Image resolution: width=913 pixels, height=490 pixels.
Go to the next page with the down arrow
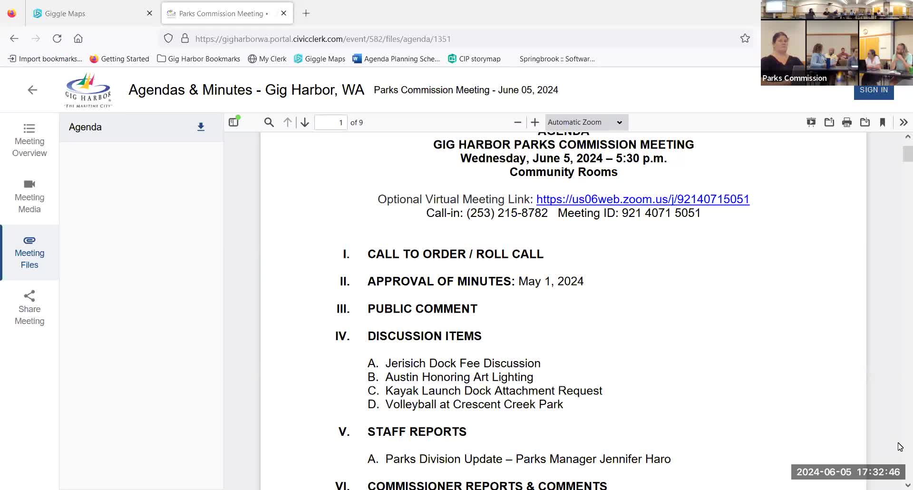(304, 122)
